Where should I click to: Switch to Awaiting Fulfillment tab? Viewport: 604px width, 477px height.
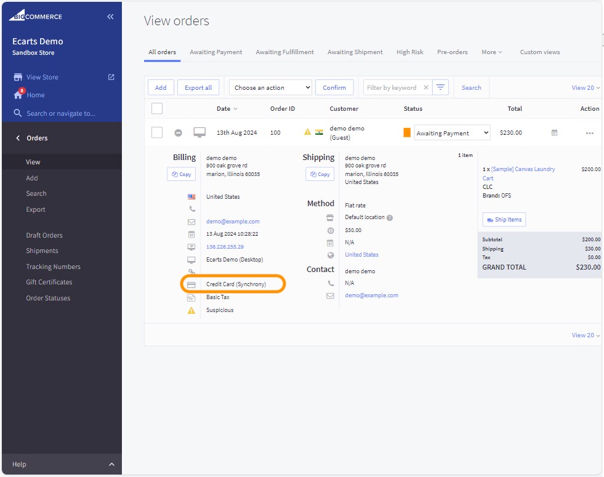point(285,52)
